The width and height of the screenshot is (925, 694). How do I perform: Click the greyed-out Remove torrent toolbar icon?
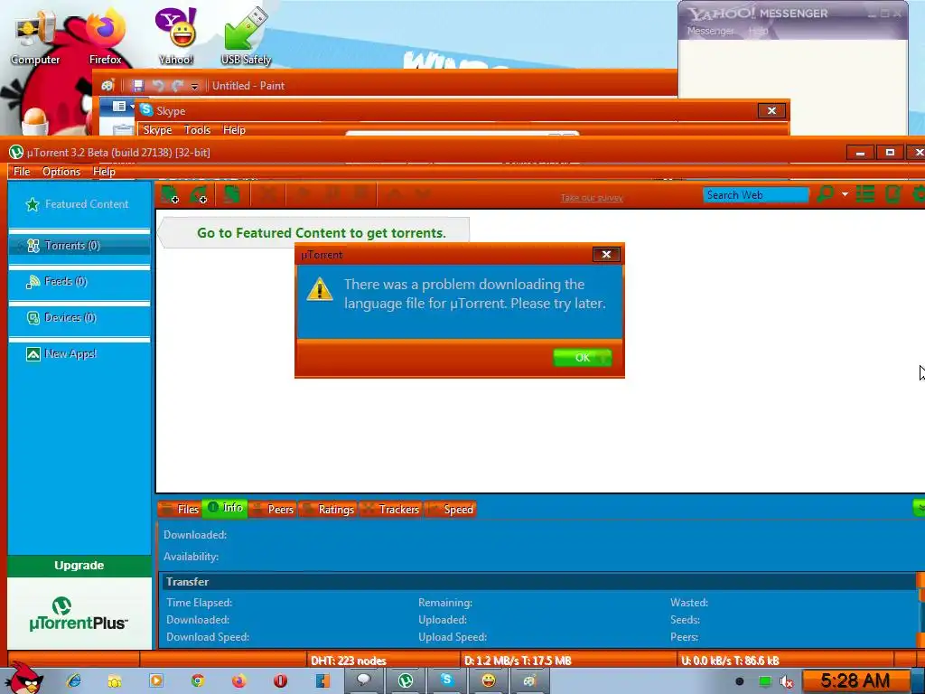(x=268, y=193)
